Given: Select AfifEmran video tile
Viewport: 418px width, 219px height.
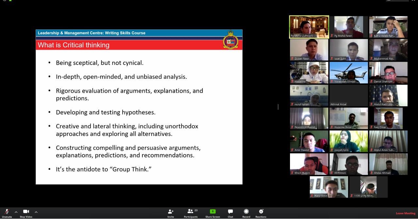Looking at the screenshot, I should coord(348,164).
